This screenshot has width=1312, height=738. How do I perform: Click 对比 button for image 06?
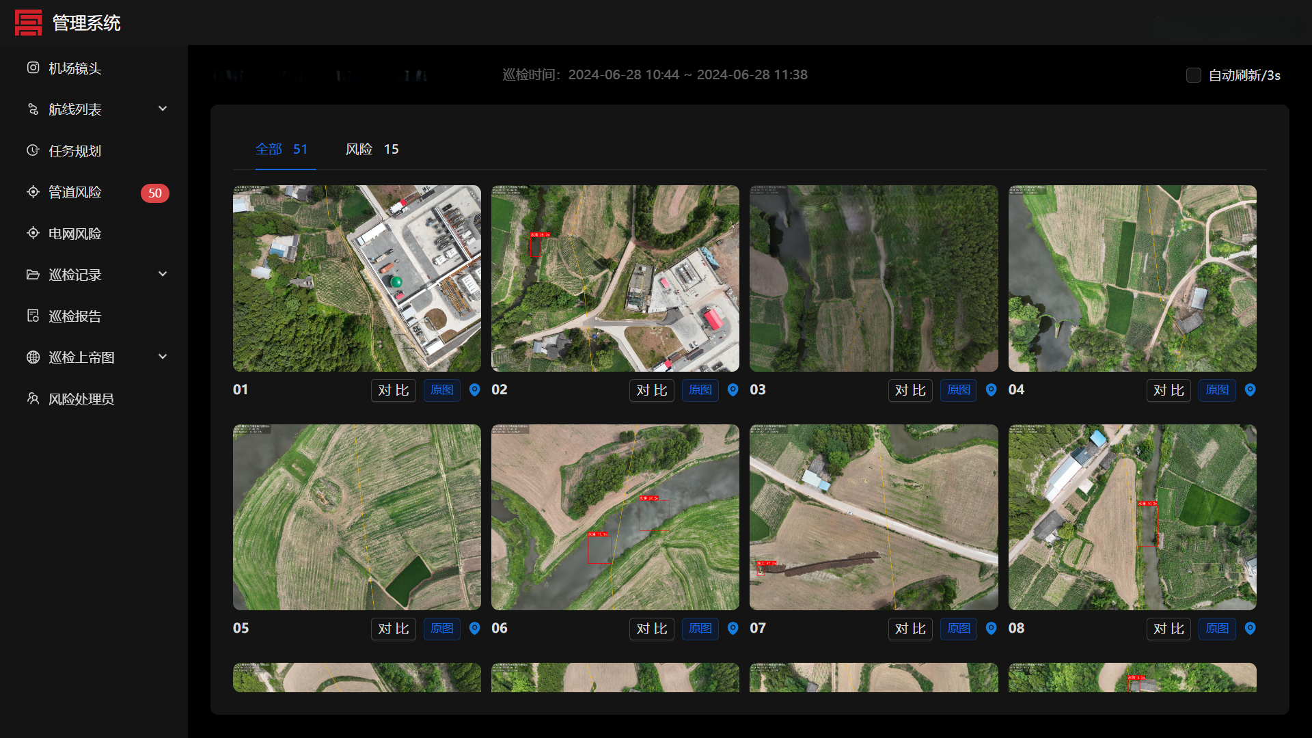(652, 629)
